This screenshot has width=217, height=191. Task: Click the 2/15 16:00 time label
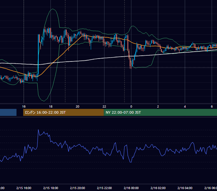tap(24, 188)
